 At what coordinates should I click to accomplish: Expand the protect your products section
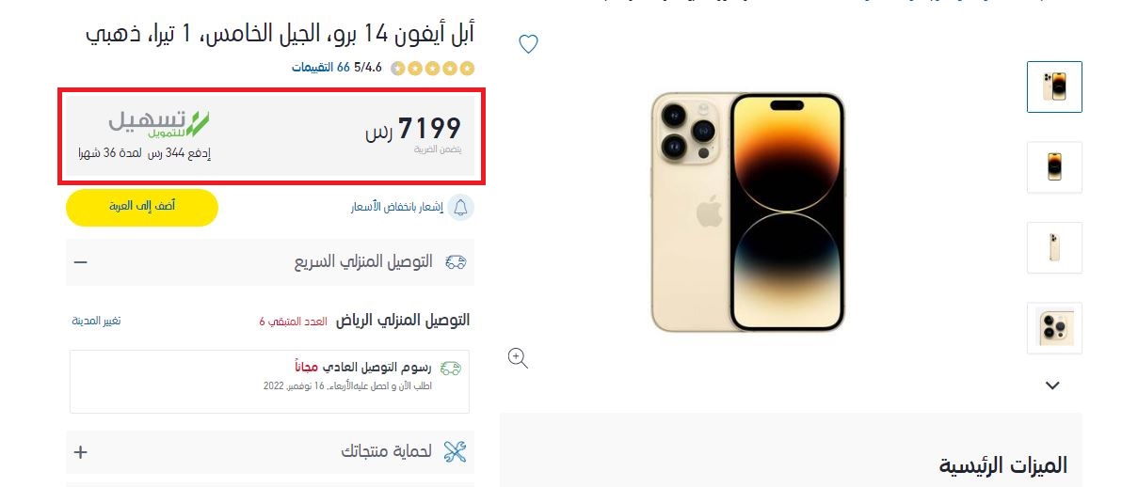(81, 452)
